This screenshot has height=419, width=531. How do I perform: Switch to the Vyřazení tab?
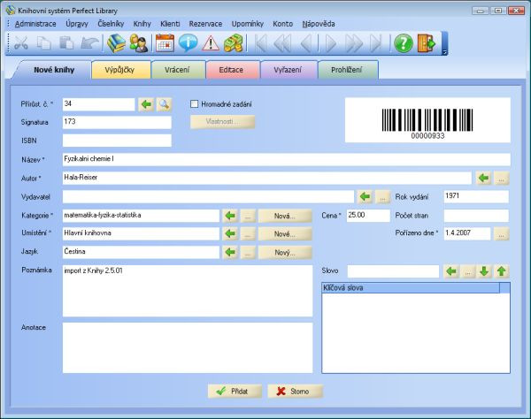click(x=289, y=70)
